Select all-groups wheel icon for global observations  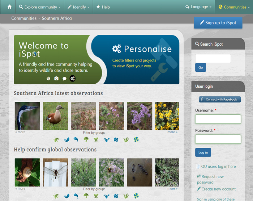[136, 196]
